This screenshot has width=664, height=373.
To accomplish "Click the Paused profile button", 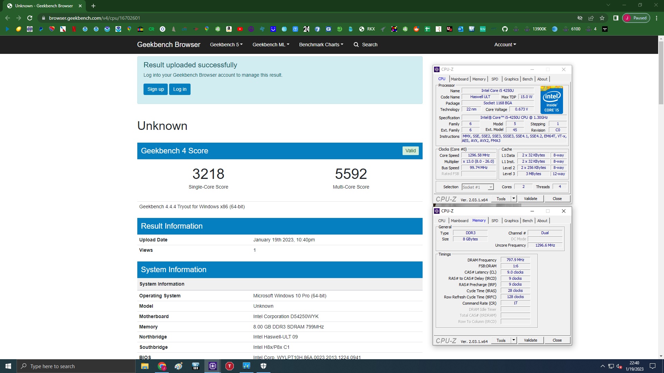I will coord(636,18).
